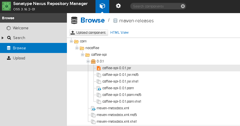Screen dimensions: 240x126
Task: Select the coffee-api-0.0.1.pom file icon
Action: pos(99,88)
